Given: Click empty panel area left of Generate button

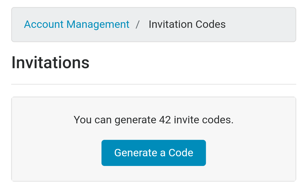Looking at the screenshot, I should 56,153.
